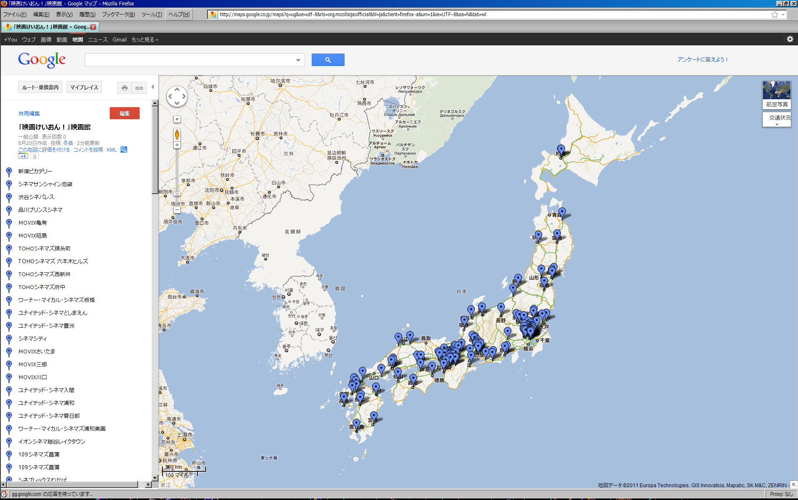Open the KML link
Image resolution: width=798 pixels, height=500 pixels.
111,150
